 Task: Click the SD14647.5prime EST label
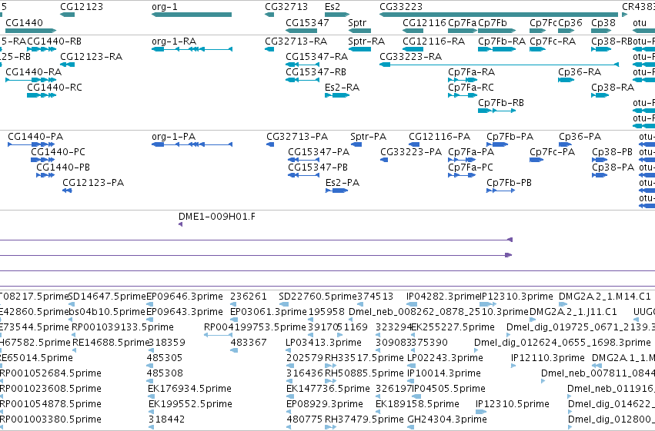click(107, 297)
